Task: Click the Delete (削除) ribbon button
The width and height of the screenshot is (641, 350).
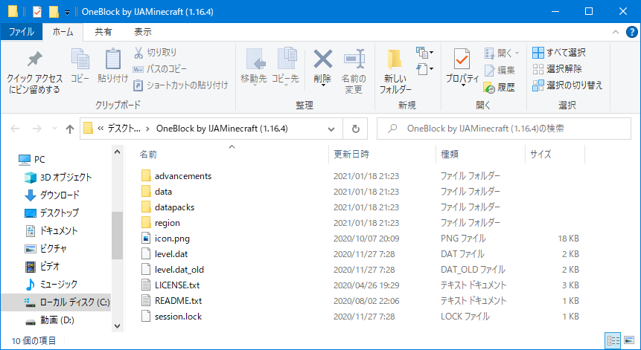Action: [x=322, y=67]
